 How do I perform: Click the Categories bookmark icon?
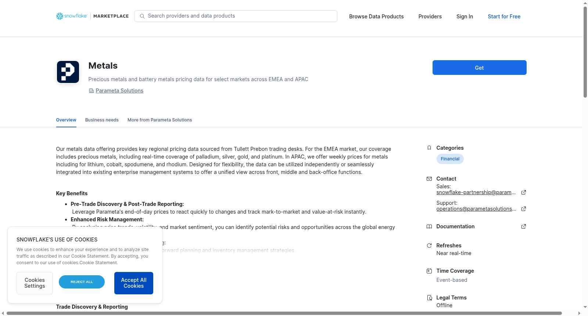click(429, 148)
